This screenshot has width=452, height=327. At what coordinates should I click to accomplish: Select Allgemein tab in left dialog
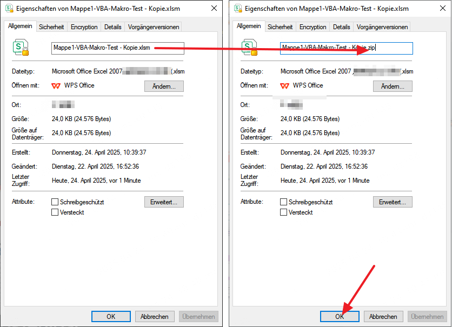click(20, 26)
